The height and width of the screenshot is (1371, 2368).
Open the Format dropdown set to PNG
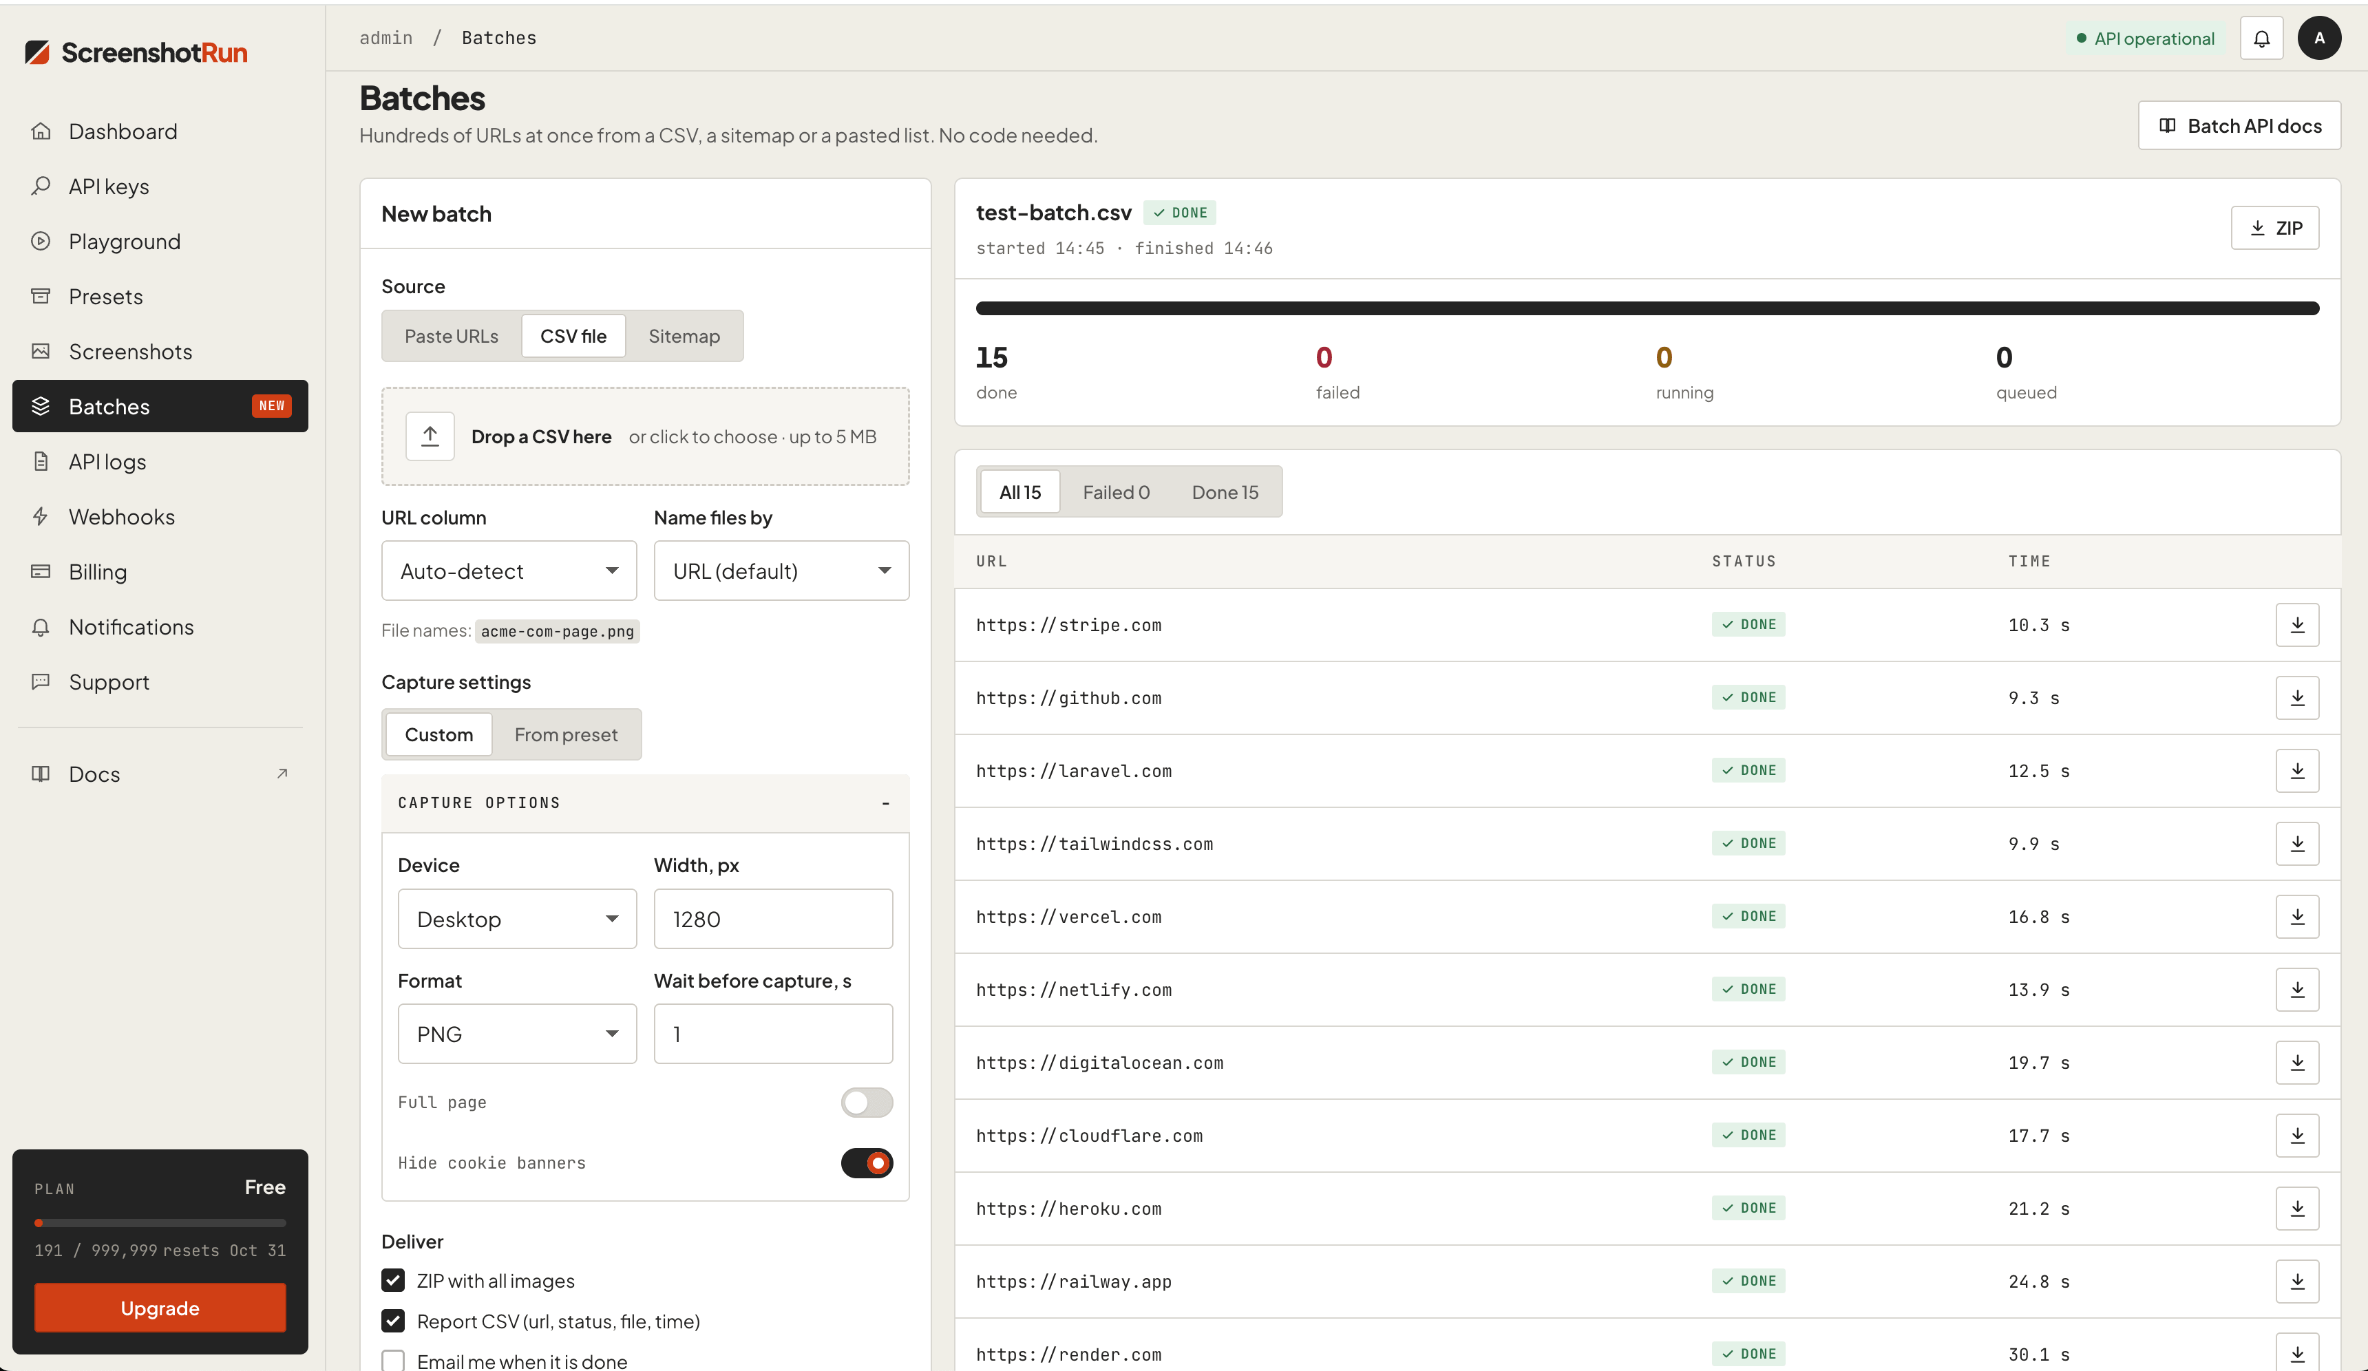517,1034
